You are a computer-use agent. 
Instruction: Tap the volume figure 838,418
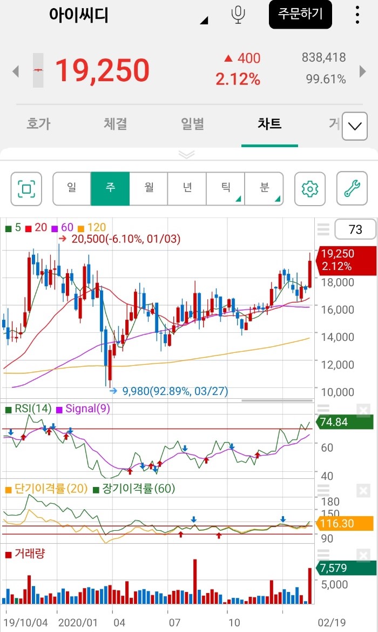pos(323,57)
